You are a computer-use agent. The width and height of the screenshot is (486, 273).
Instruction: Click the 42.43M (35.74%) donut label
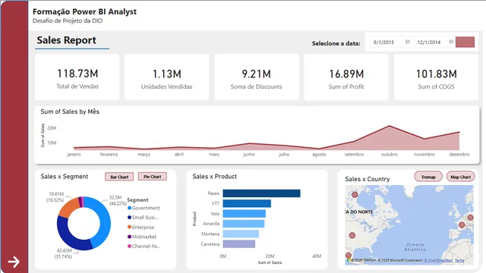pyautogui.click(x=64, y=253)
